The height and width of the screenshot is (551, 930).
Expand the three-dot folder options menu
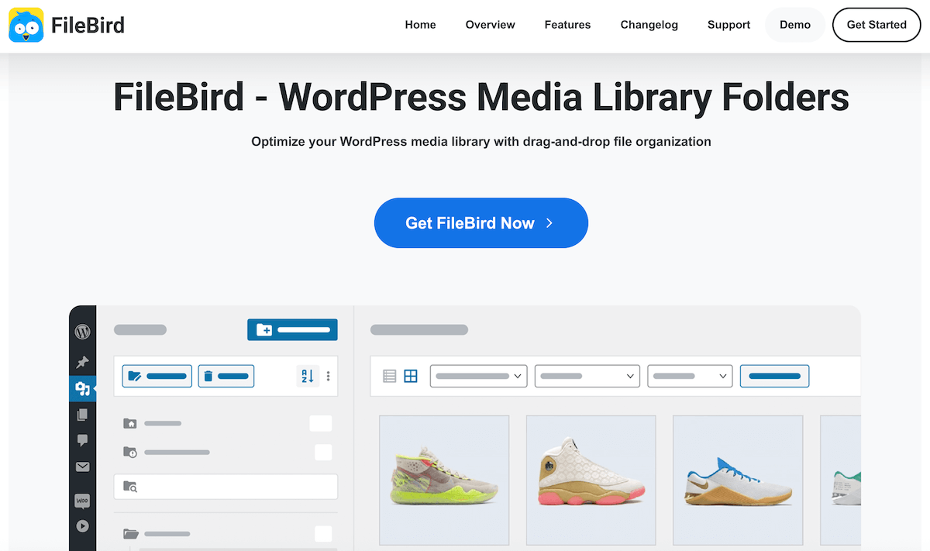pyautogui.click(x=329, y=376)
